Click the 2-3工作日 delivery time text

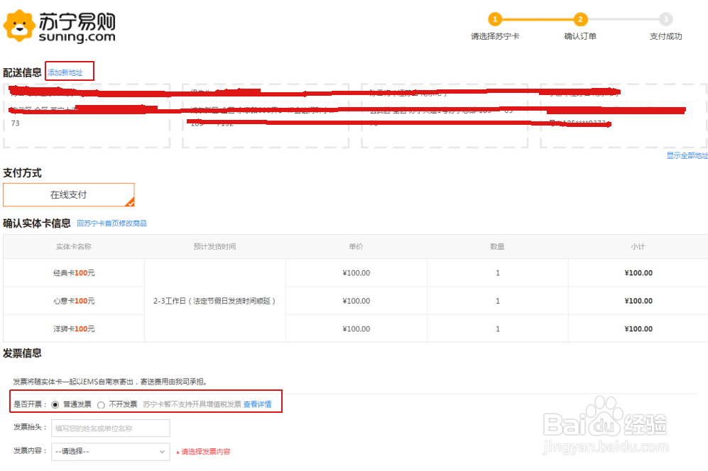click(x=214, y=301)
